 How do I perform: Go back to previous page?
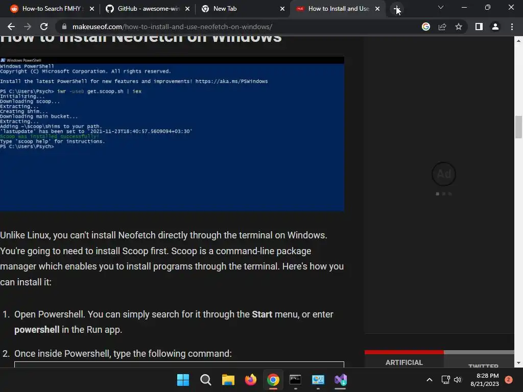pos(11,27)
